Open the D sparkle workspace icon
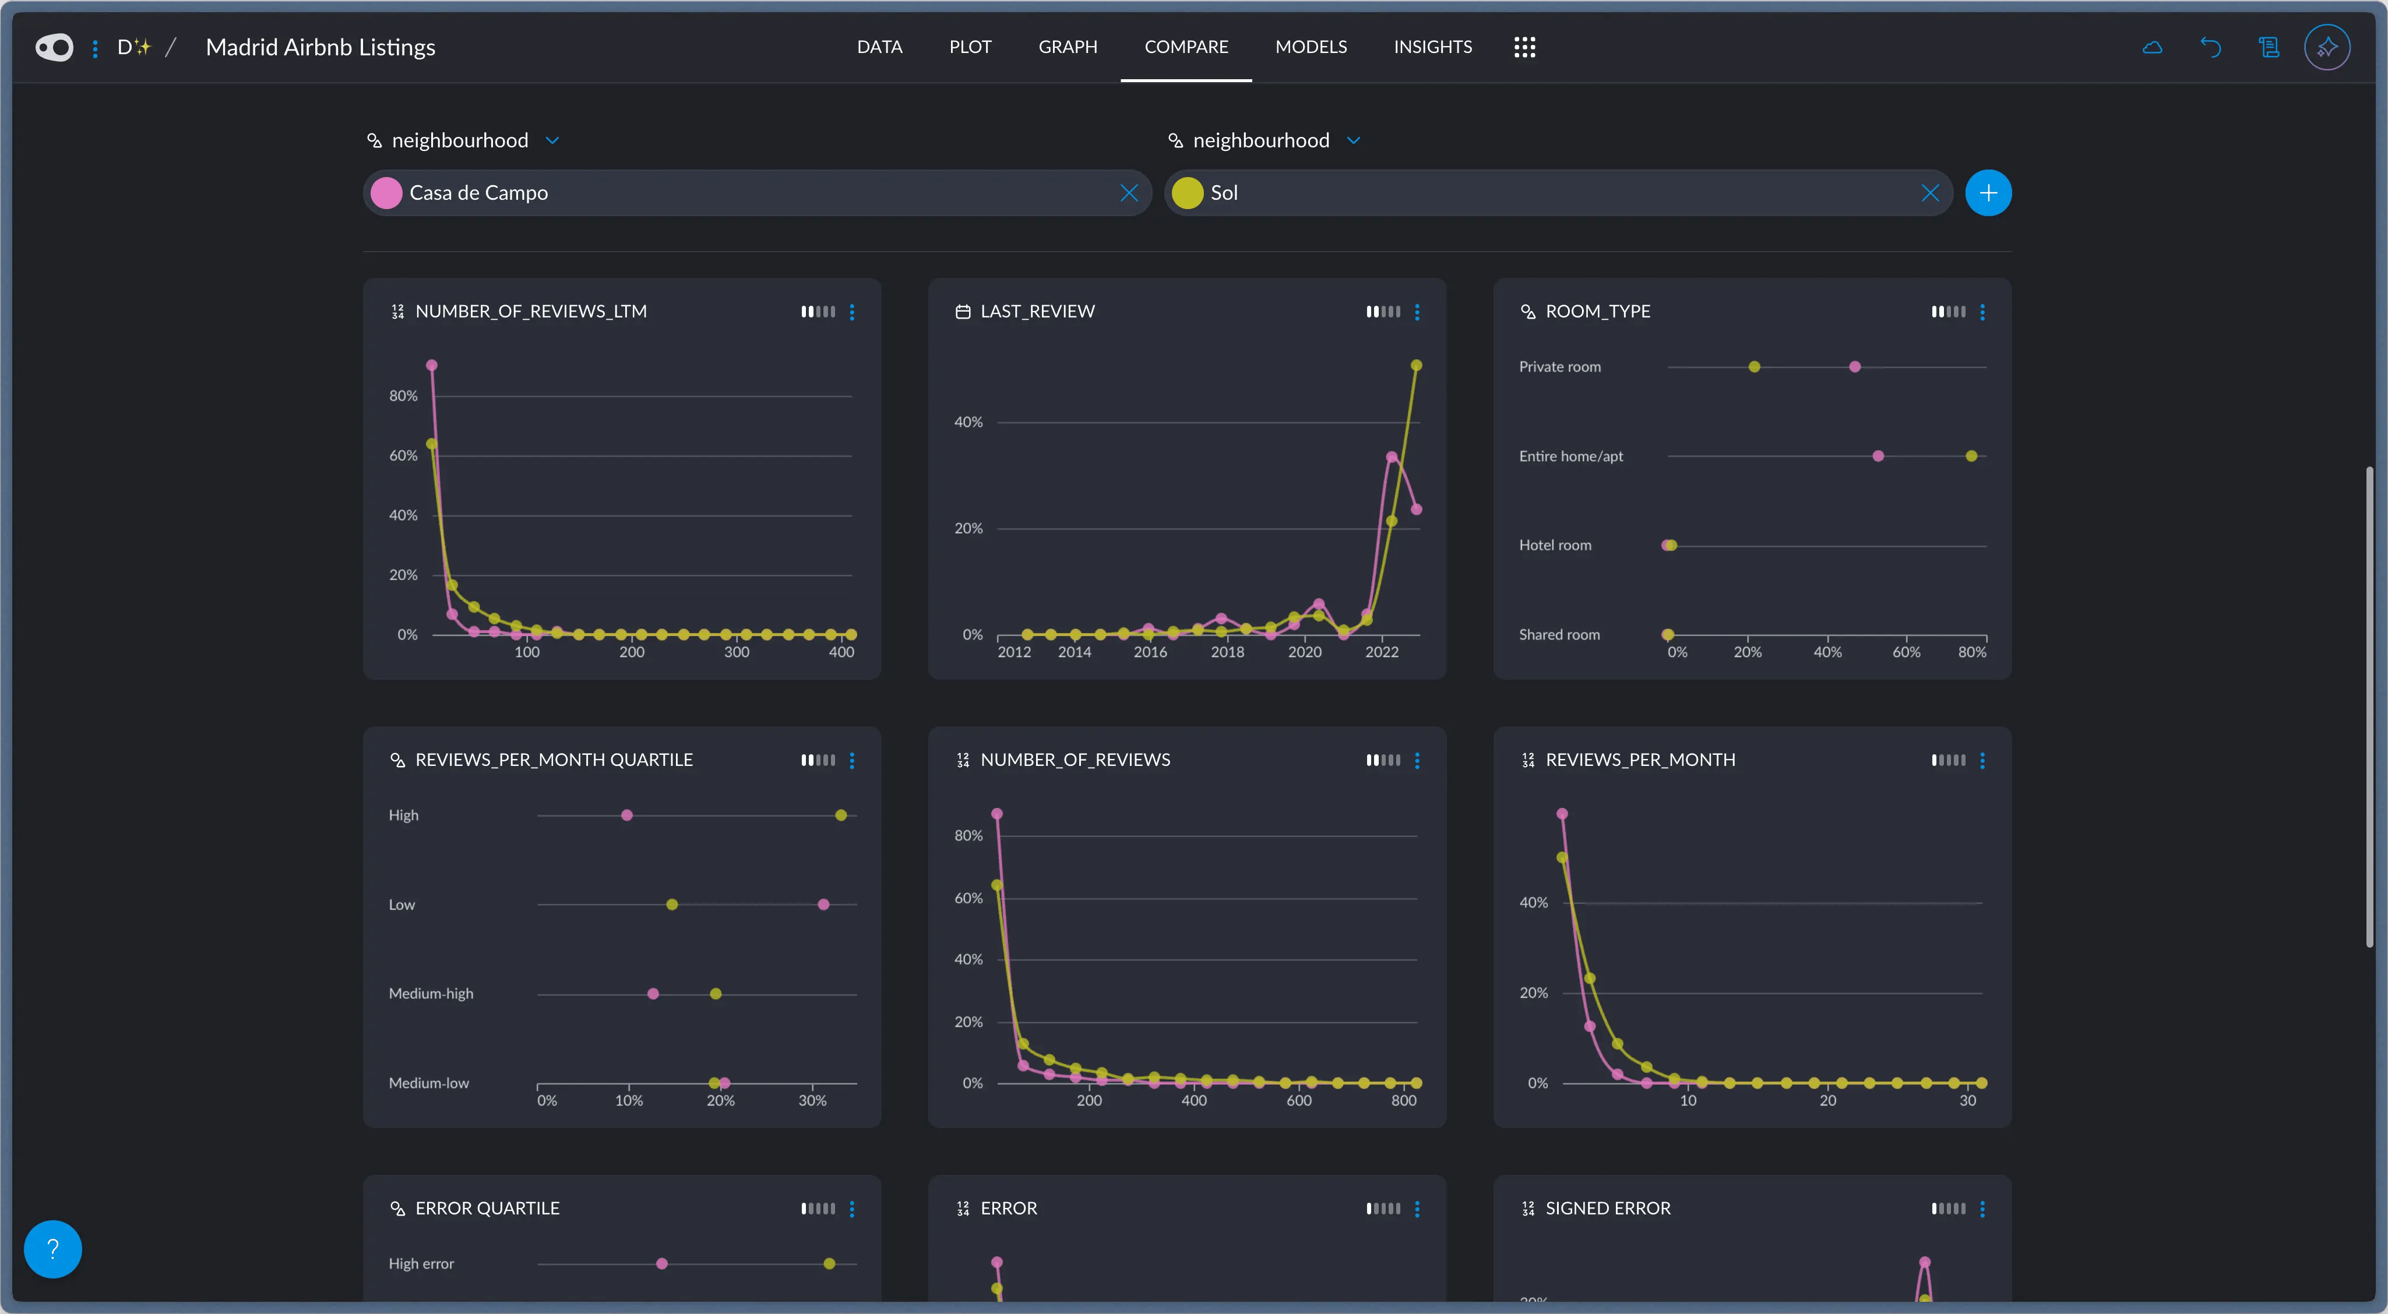This screenshot has height=1314, width=2388. tap(133, 47)
